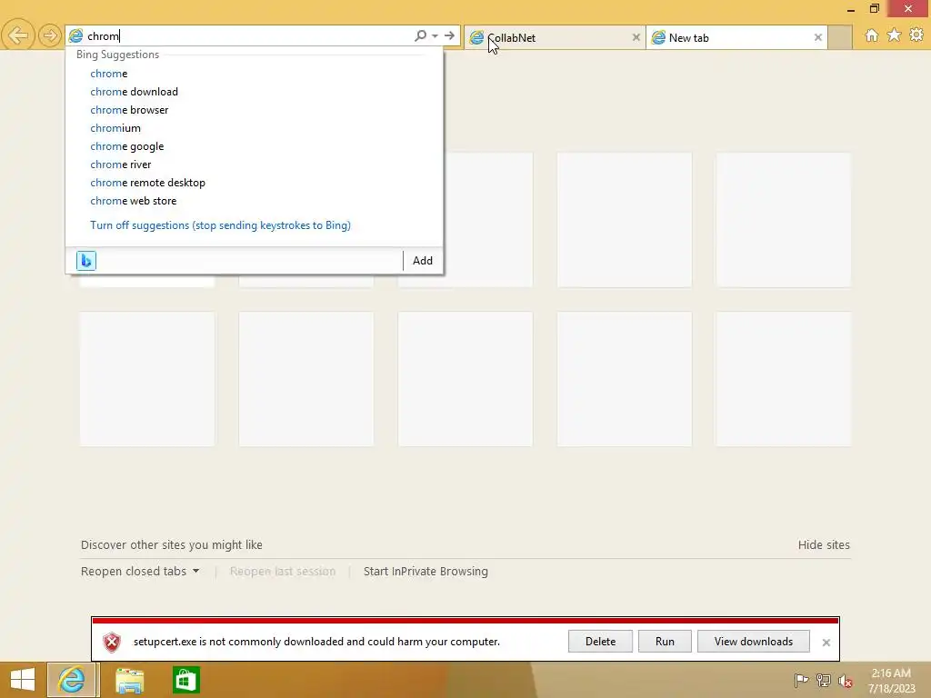Select the "chrome river" suggestion

[x=255, y=165]
